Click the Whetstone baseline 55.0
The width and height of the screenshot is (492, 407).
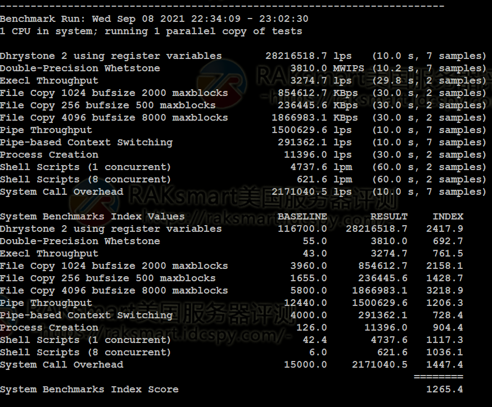pyautogui.click(x=315, y=241)
